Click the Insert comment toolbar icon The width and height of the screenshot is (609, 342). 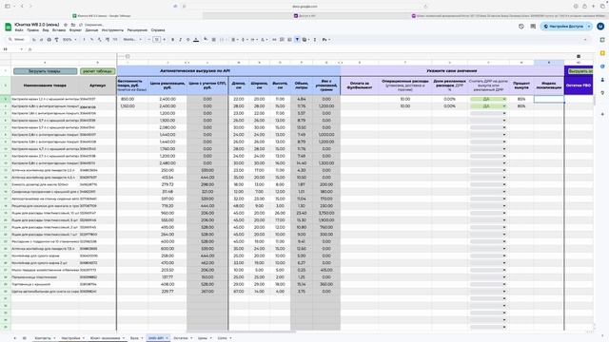click(x=282, y=40)
